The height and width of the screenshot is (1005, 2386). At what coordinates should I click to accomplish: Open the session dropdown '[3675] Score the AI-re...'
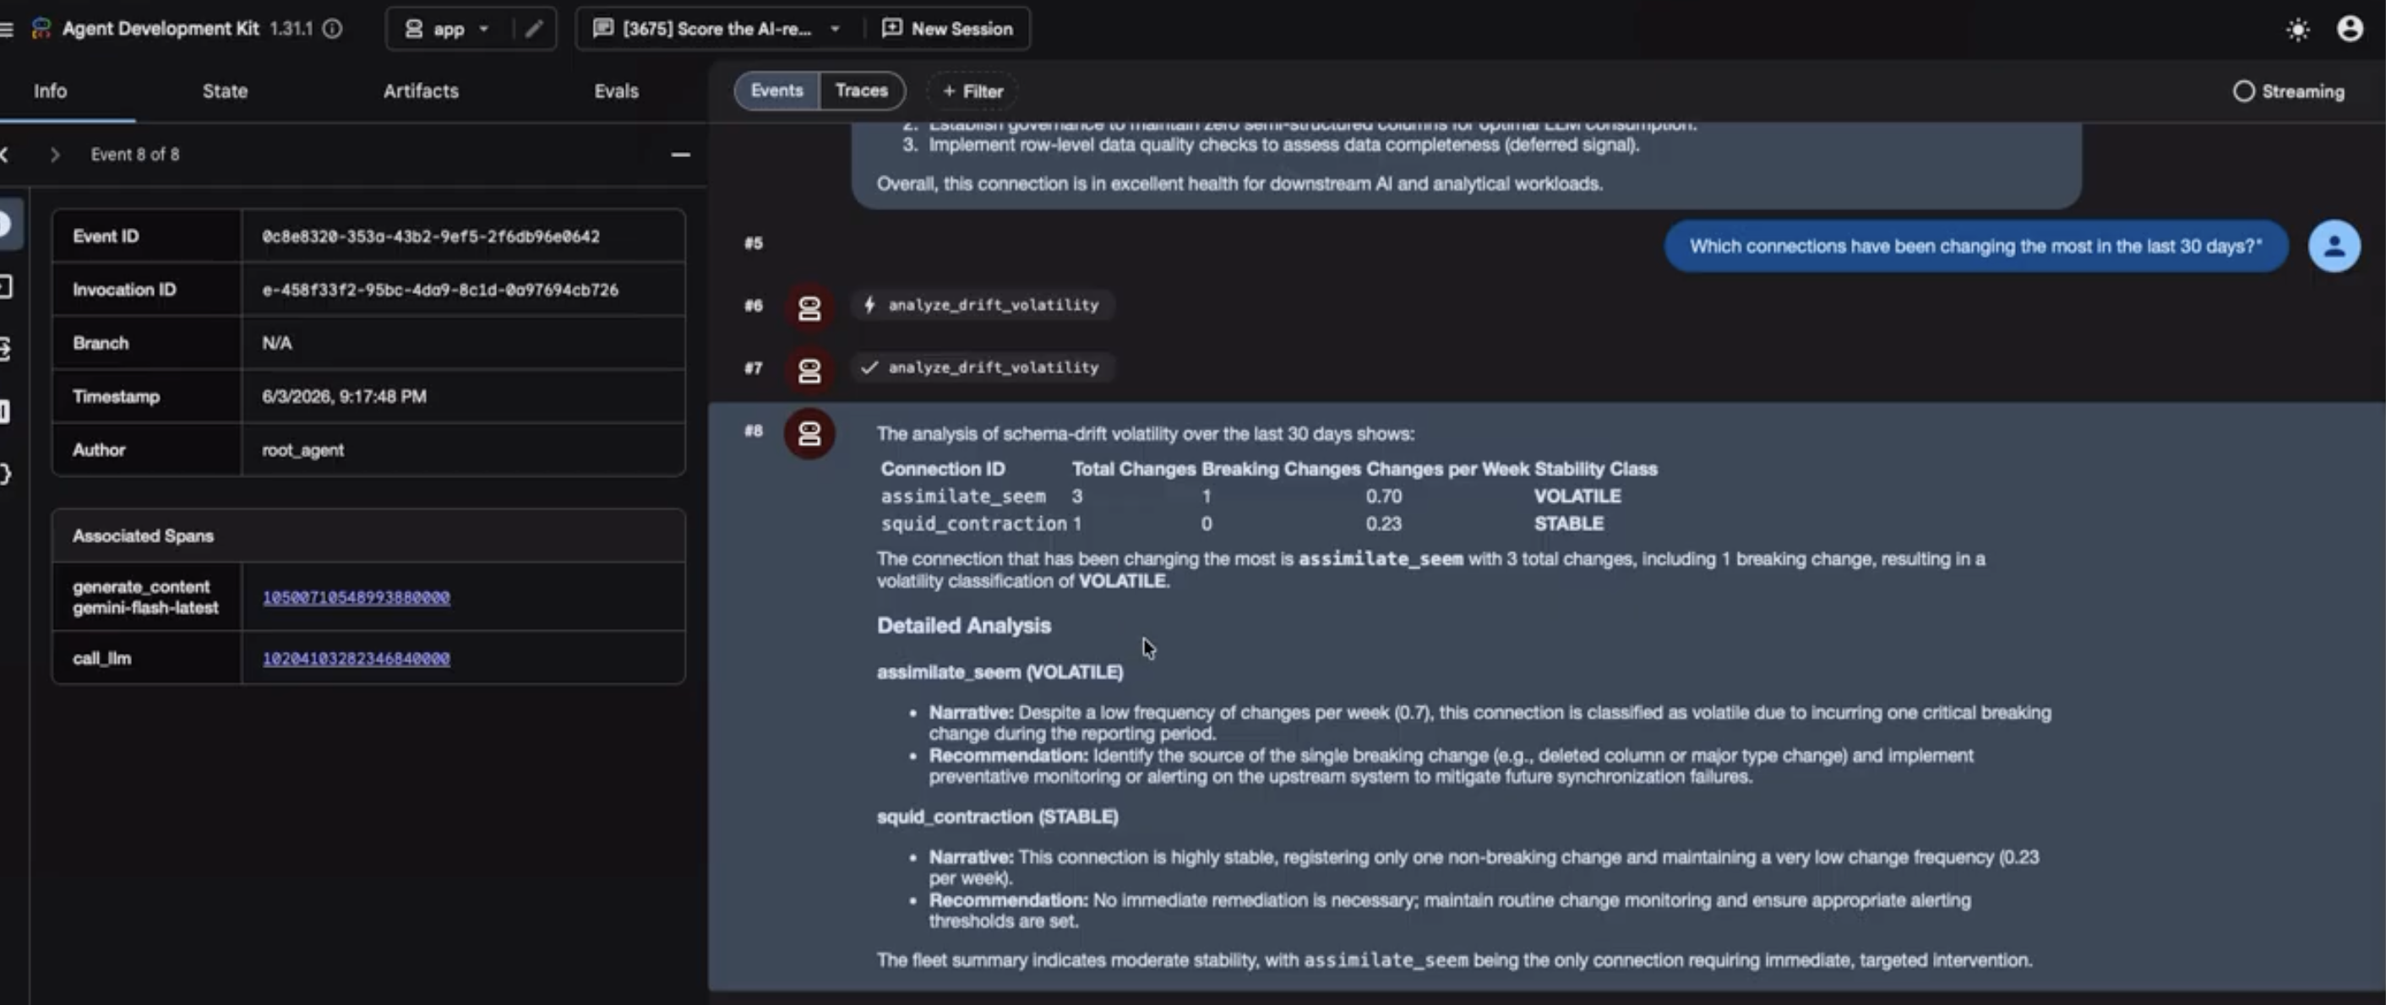point(719,29)
